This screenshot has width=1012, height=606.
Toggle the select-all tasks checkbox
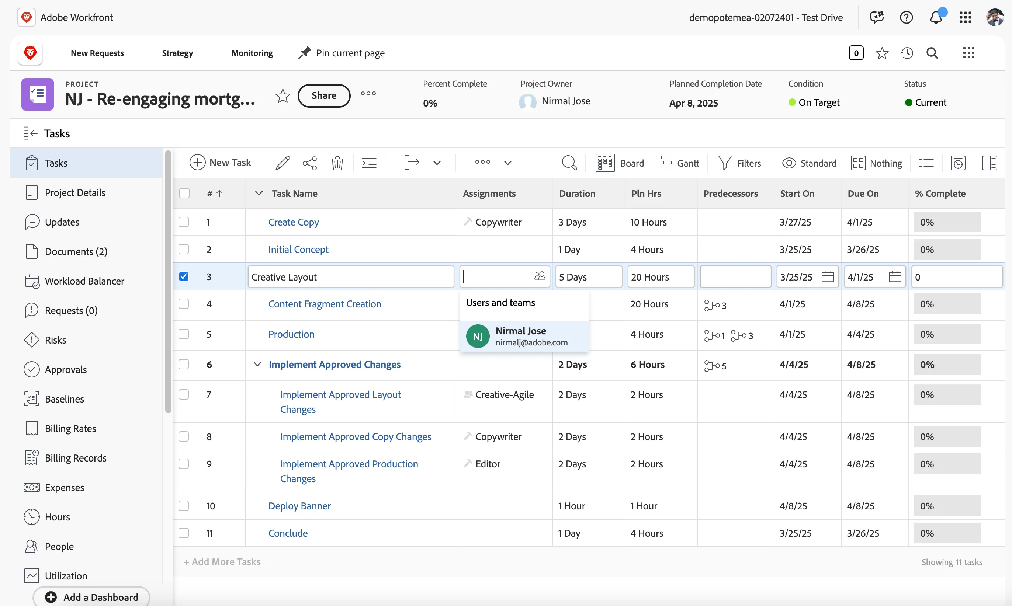click(x=184, y=193)
